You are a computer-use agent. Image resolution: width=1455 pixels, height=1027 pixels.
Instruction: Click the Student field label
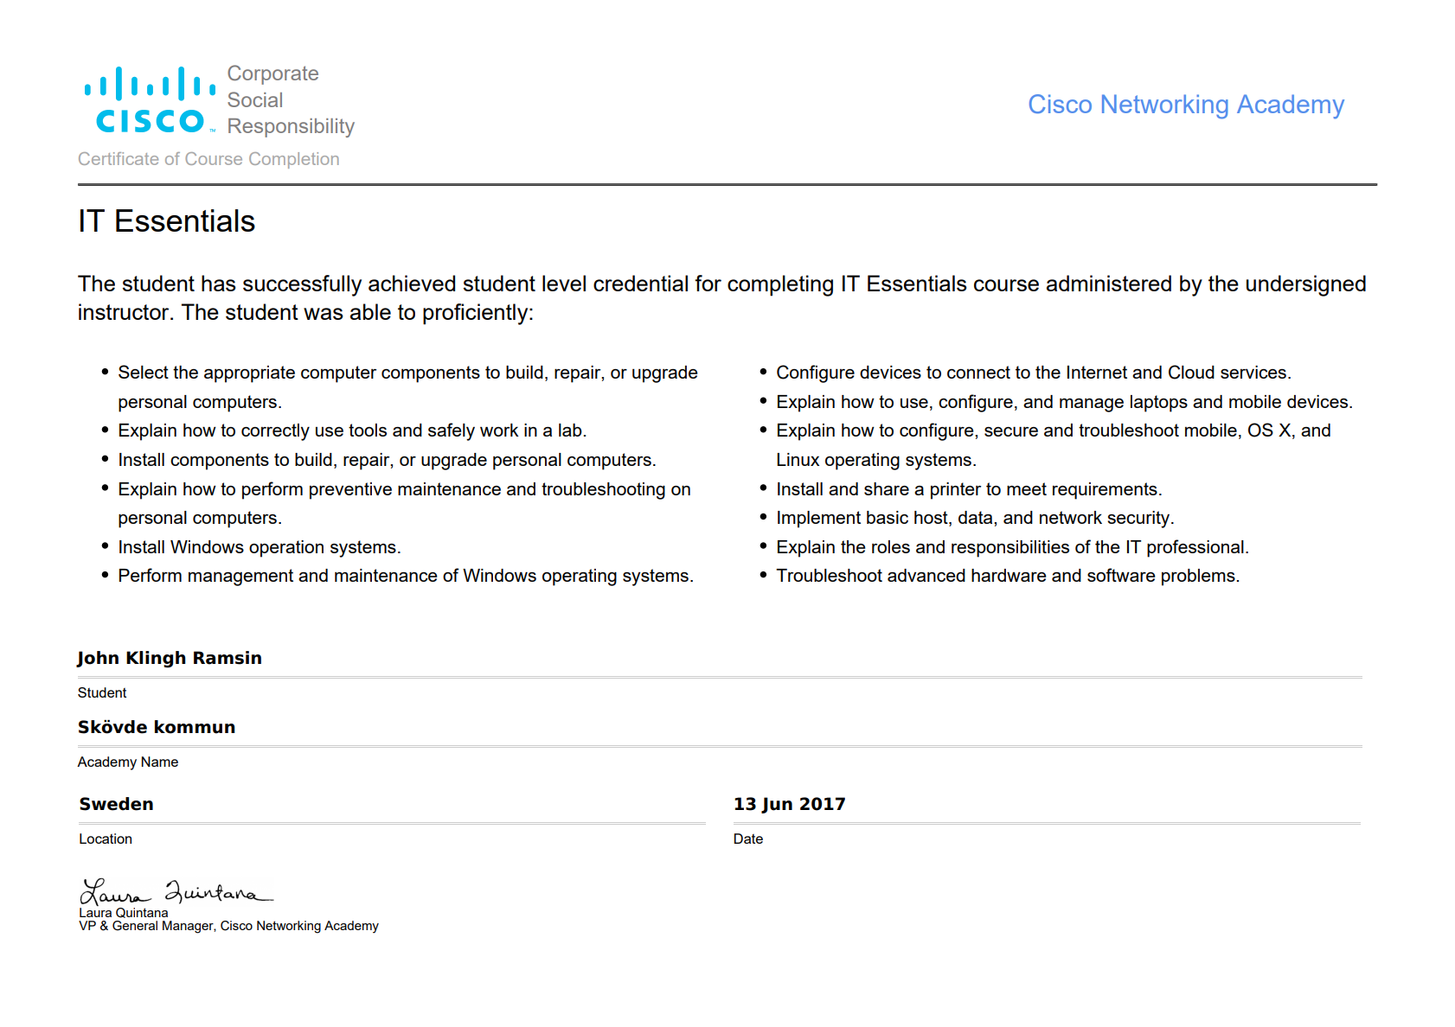pyautogui.click(x=102, y=692)
